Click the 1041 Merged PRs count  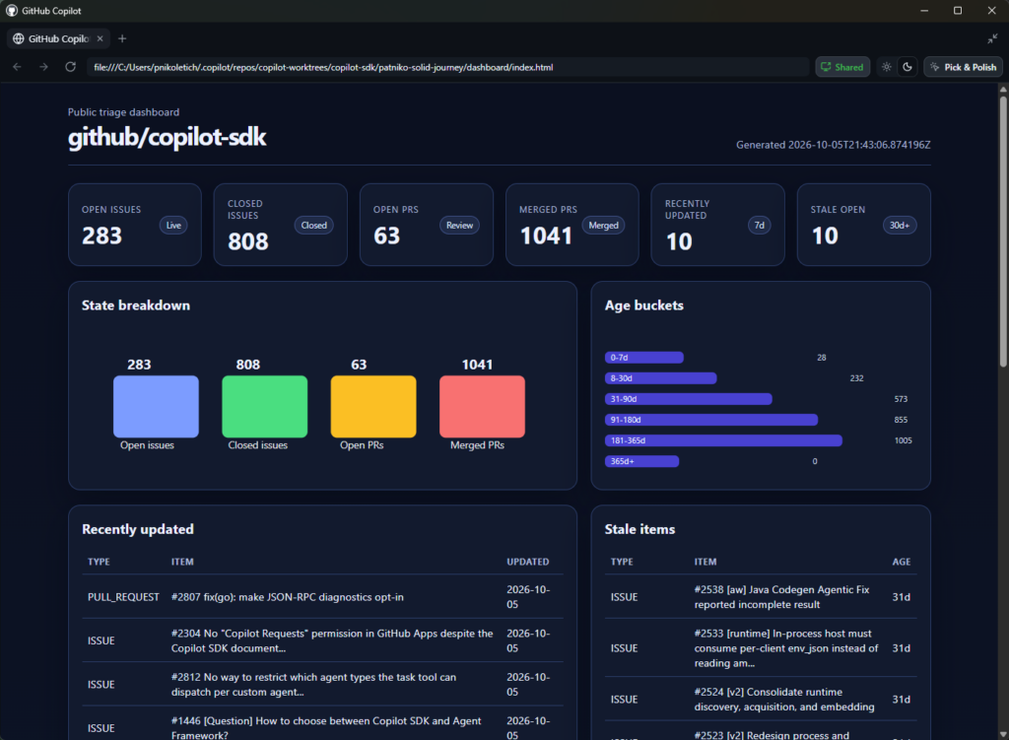pos(546,235)
